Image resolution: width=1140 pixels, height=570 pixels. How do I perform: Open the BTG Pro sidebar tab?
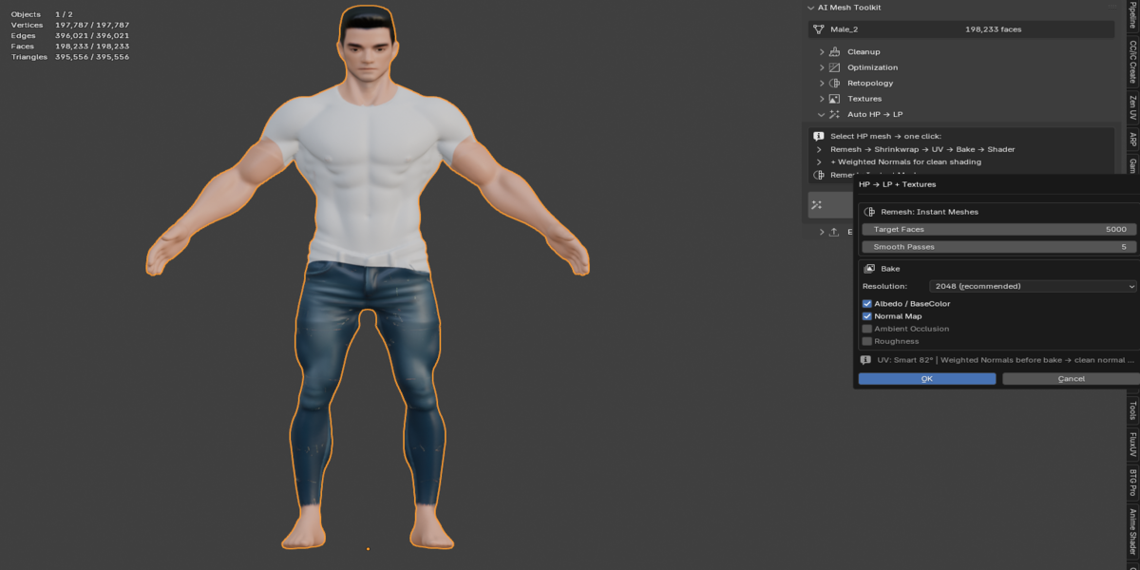click(1132, 483)
